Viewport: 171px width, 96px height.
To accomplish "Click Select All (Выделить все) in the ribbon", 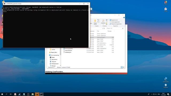I will tap(114, 20).
